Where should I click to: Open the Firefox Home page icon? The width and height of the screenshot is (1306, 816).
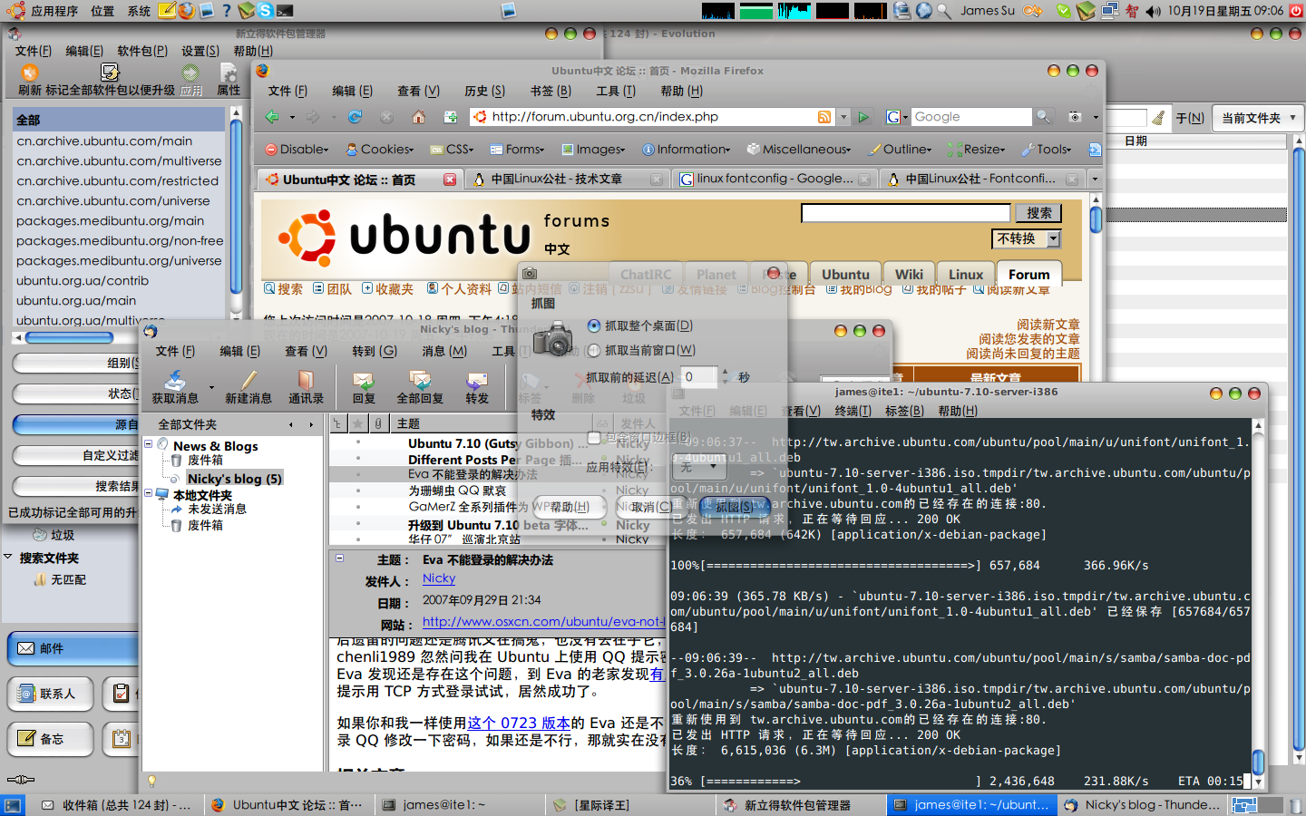pyautogui.click(x=418, y=117)
